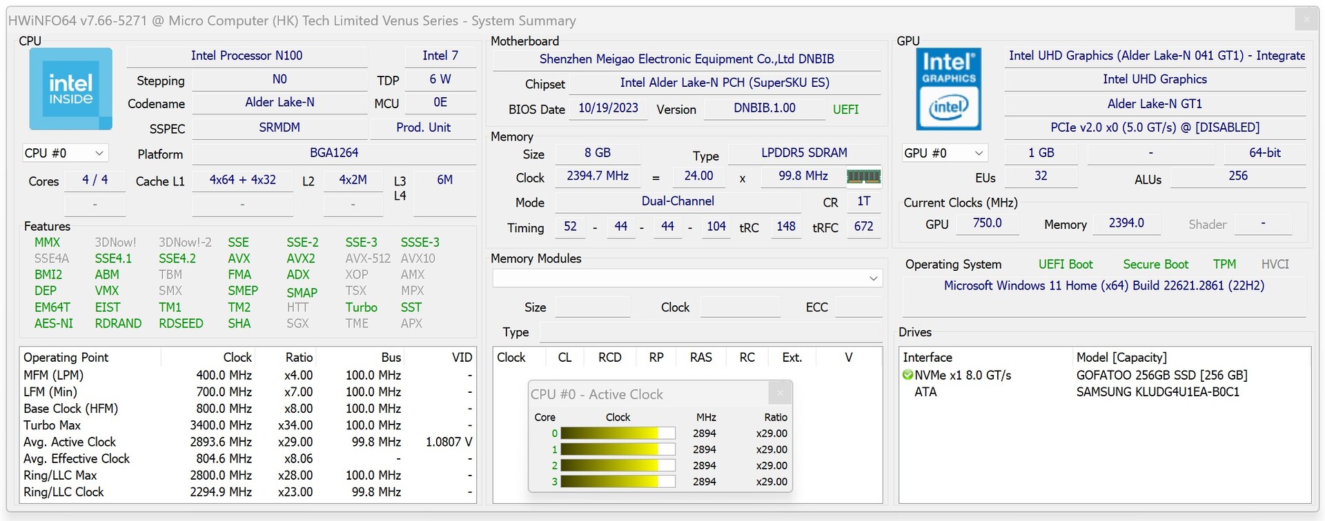Click the Stepping value N0
1325x521 pixels.
[x=279, y=80]
